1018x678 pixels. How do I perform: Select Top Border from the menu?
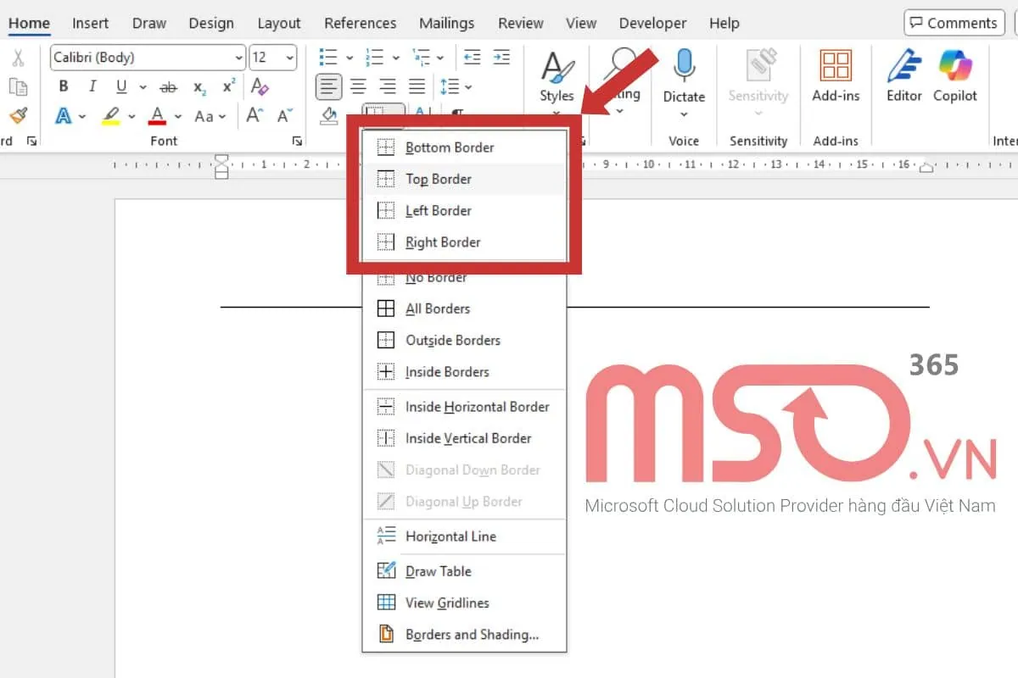click(x=438, y=179)
